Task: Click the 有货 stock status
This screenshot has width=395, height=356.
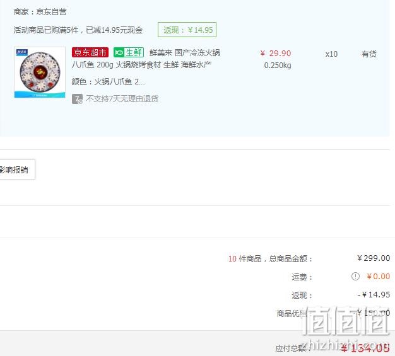Action: point(368,54)
